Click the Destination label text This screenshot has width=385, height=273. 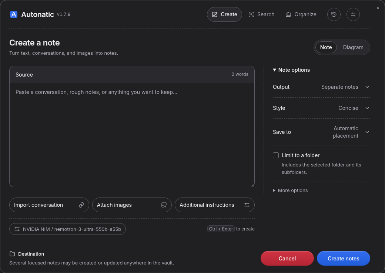pyautogui.click(x=31, y=254)
